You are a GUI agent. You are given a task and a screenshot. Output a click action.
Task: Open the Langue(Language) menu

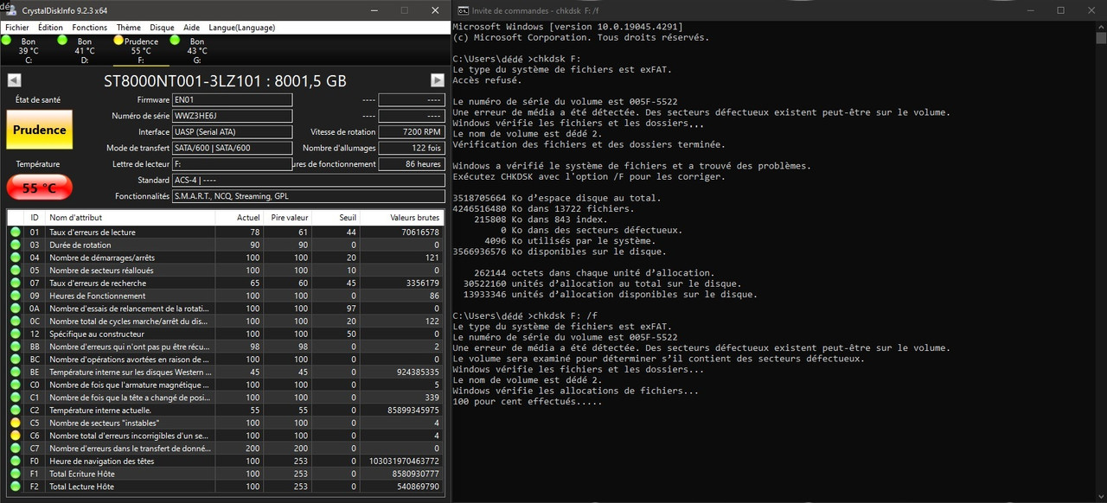pos(241,28)
